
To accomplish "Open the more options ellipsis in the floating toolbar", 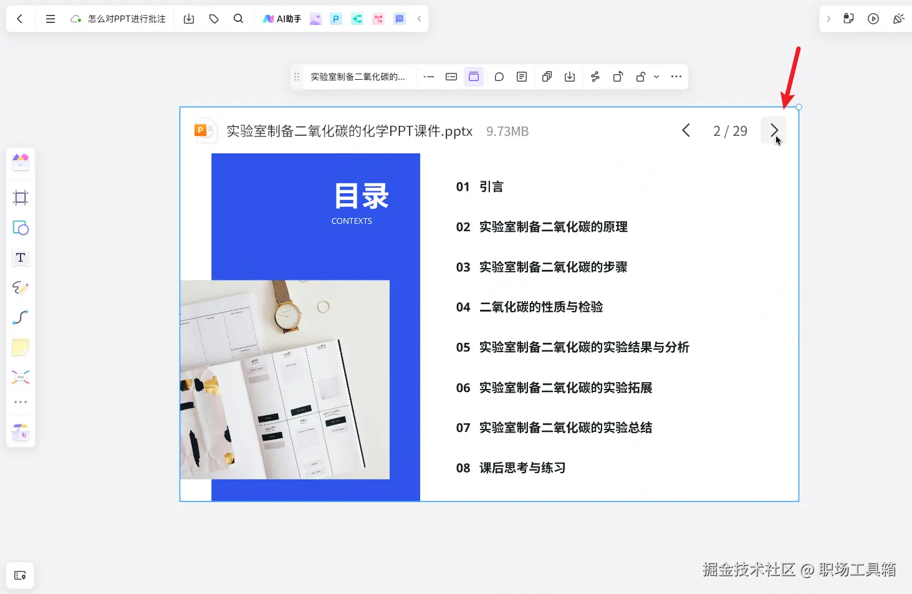I will pos(676,77).
